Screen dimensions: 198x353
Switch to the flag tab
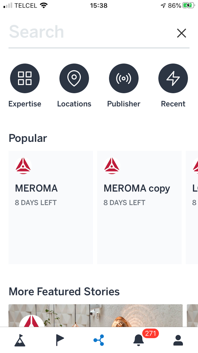coord(60,340)
